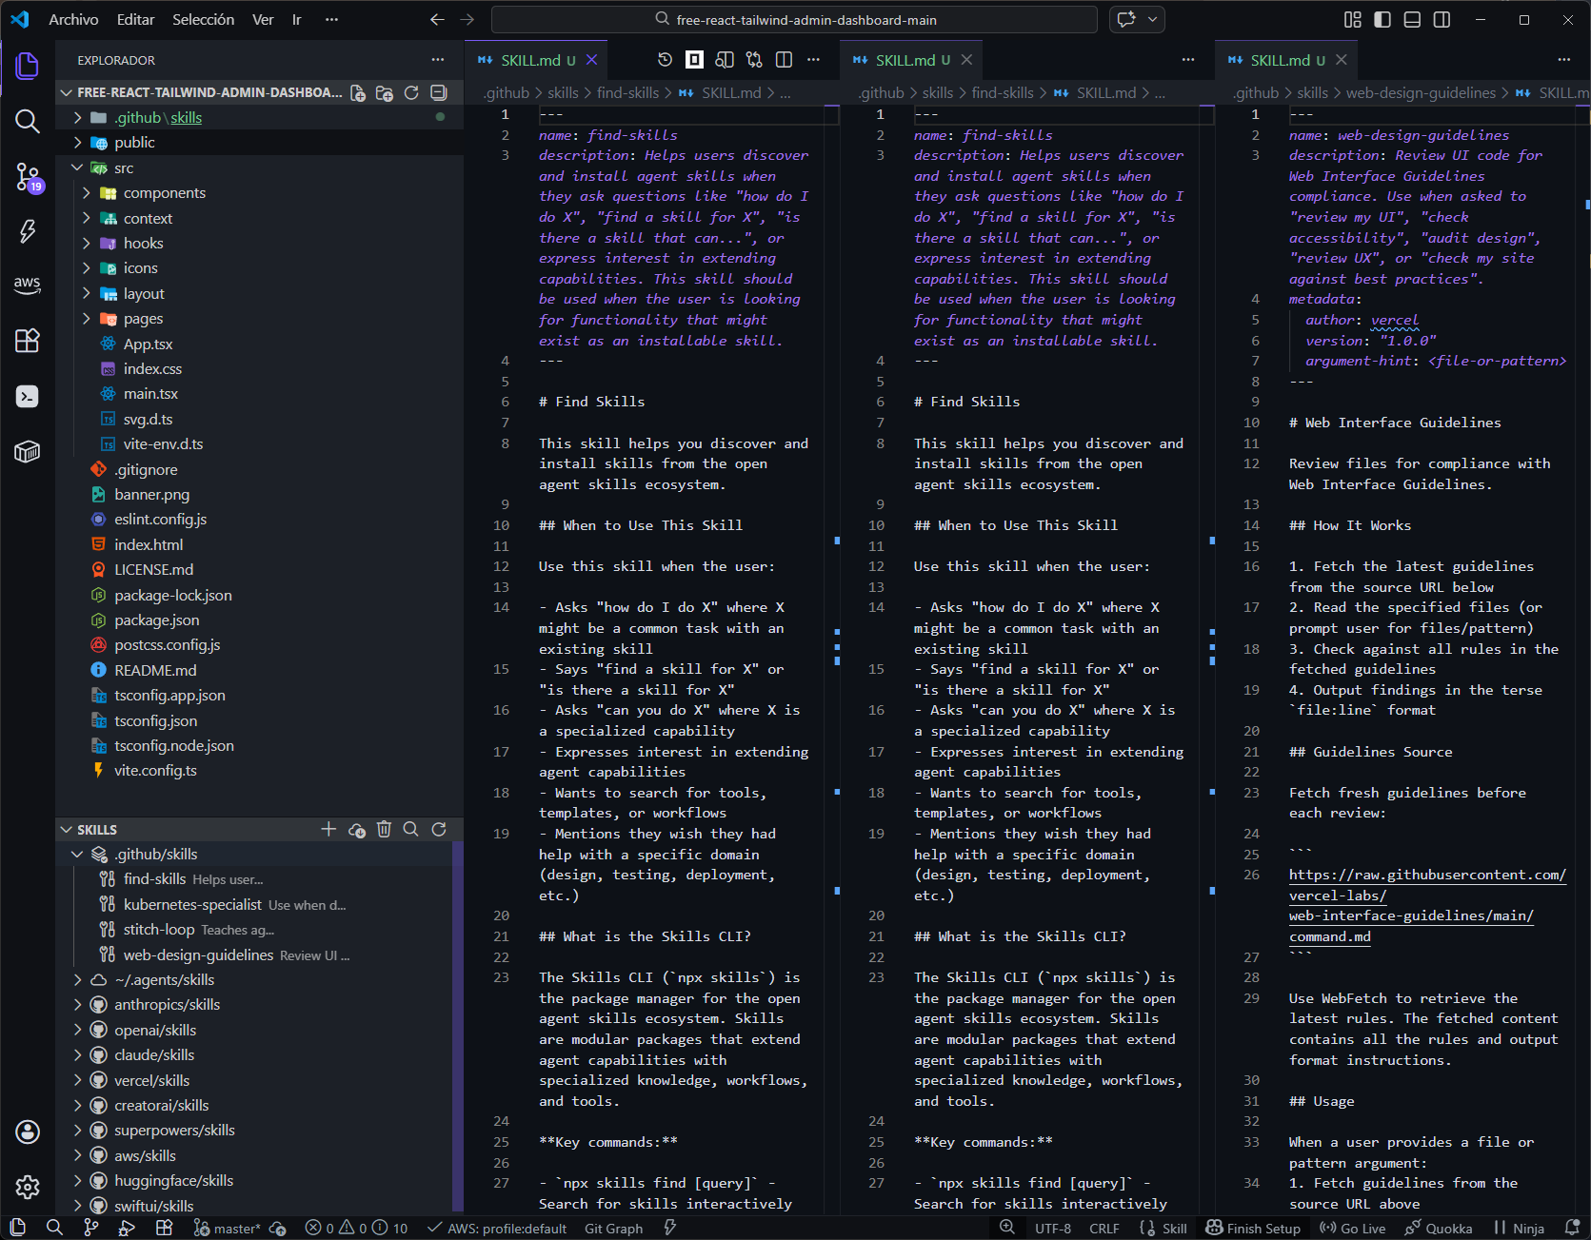The height and width of the screenshot is (1240, 1591).
Task: Toggle the highlighted square icon in editor toolbar
Action: tap(695, 60)
